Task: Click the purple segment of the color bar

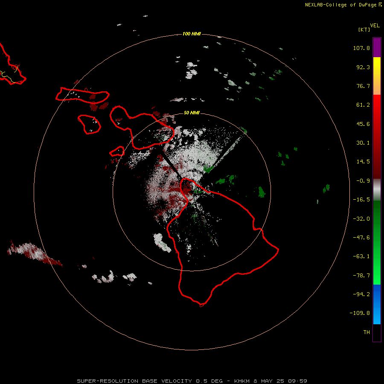Action: 377,47
